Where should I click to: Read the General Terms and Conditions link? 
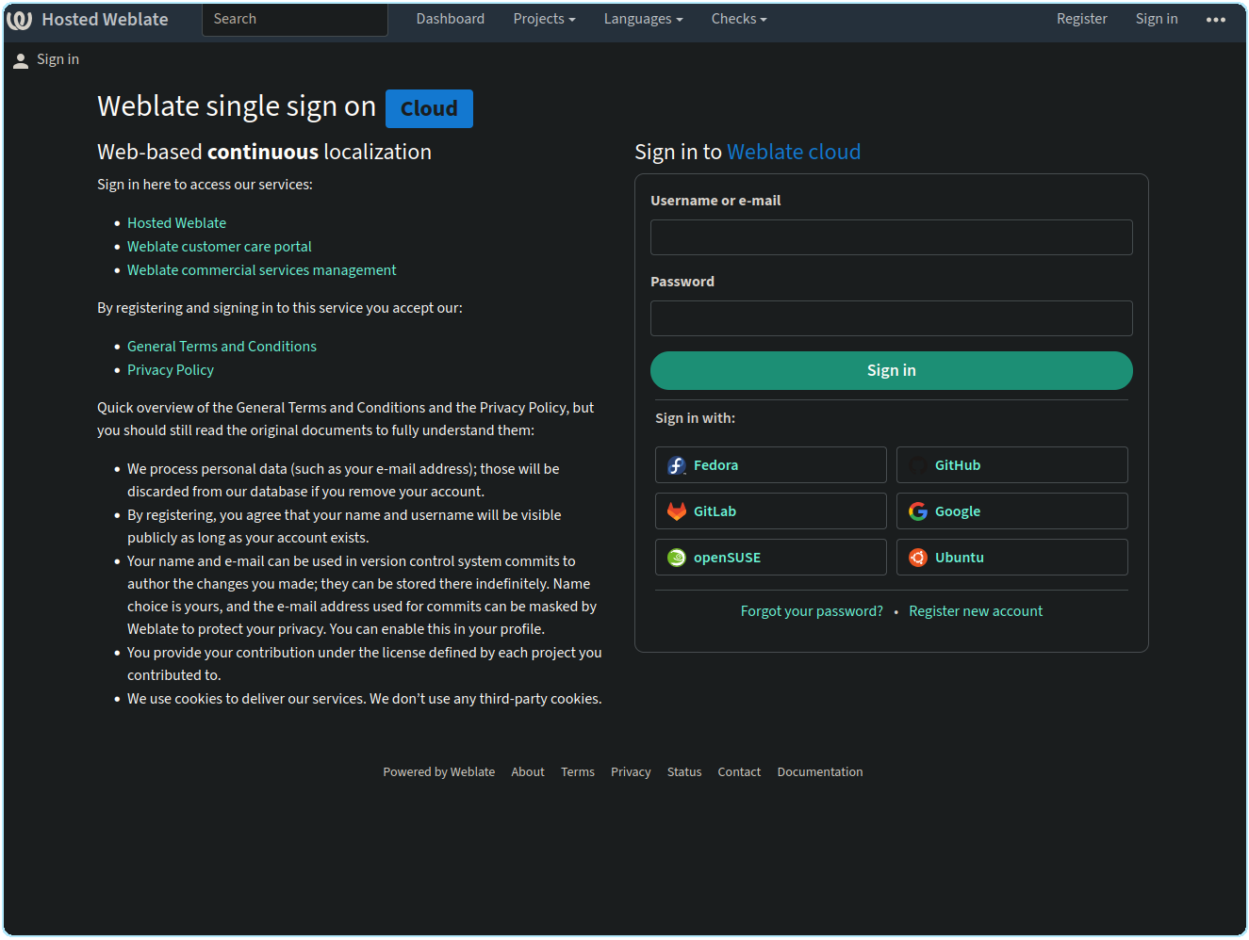coord(222,347)
